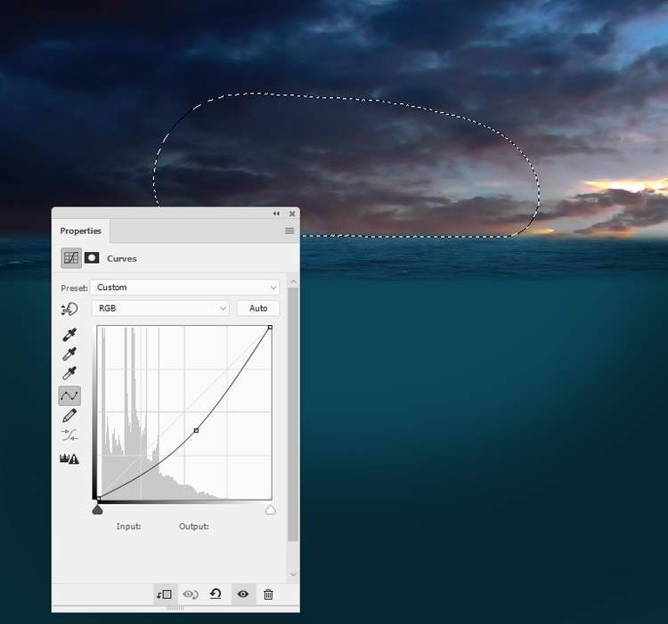
Task: Clip the adjustment to layer below
Action: pos(165,595)
